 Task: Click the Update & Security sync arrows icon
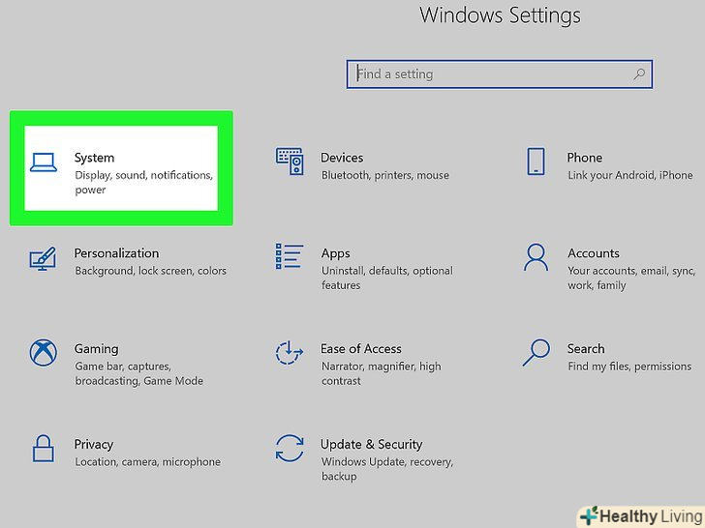coord(290,448)
